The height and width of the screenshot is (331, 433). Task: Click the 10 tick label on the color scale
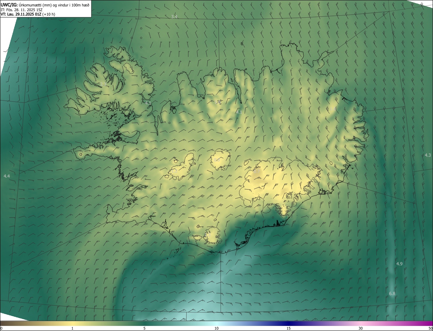[216, 328]
